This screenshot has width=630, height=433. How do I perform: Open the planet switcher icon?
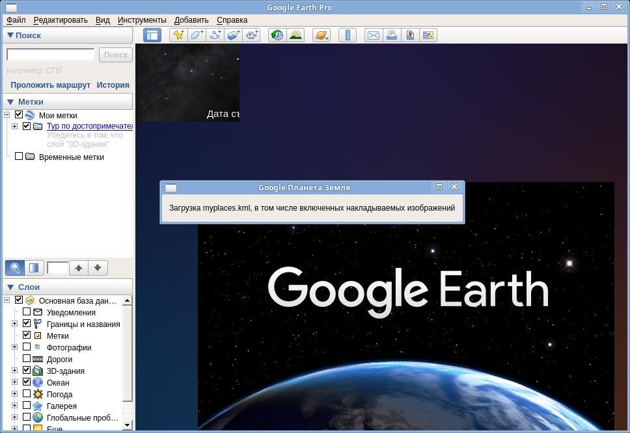pyautogui.click(x=322, y=35)
